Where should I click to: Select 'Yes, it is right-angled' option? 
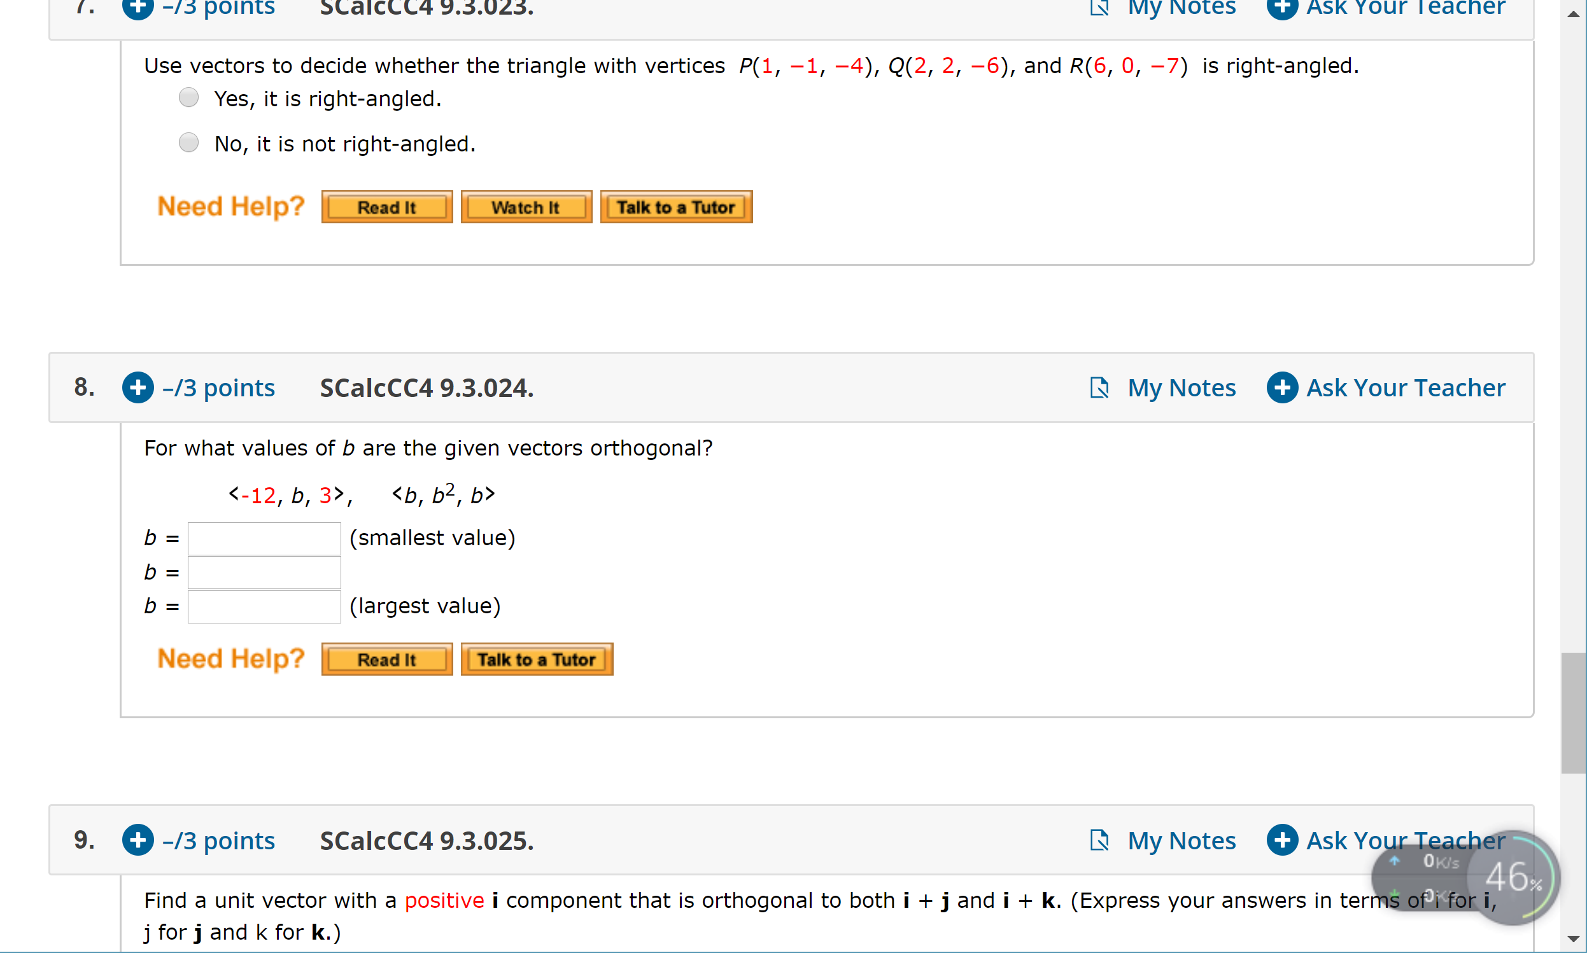(188, 97)
